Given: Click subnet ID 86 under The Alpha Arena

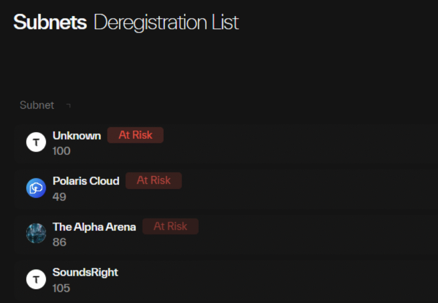Looking at the screenshot, I should coord(59,242).
